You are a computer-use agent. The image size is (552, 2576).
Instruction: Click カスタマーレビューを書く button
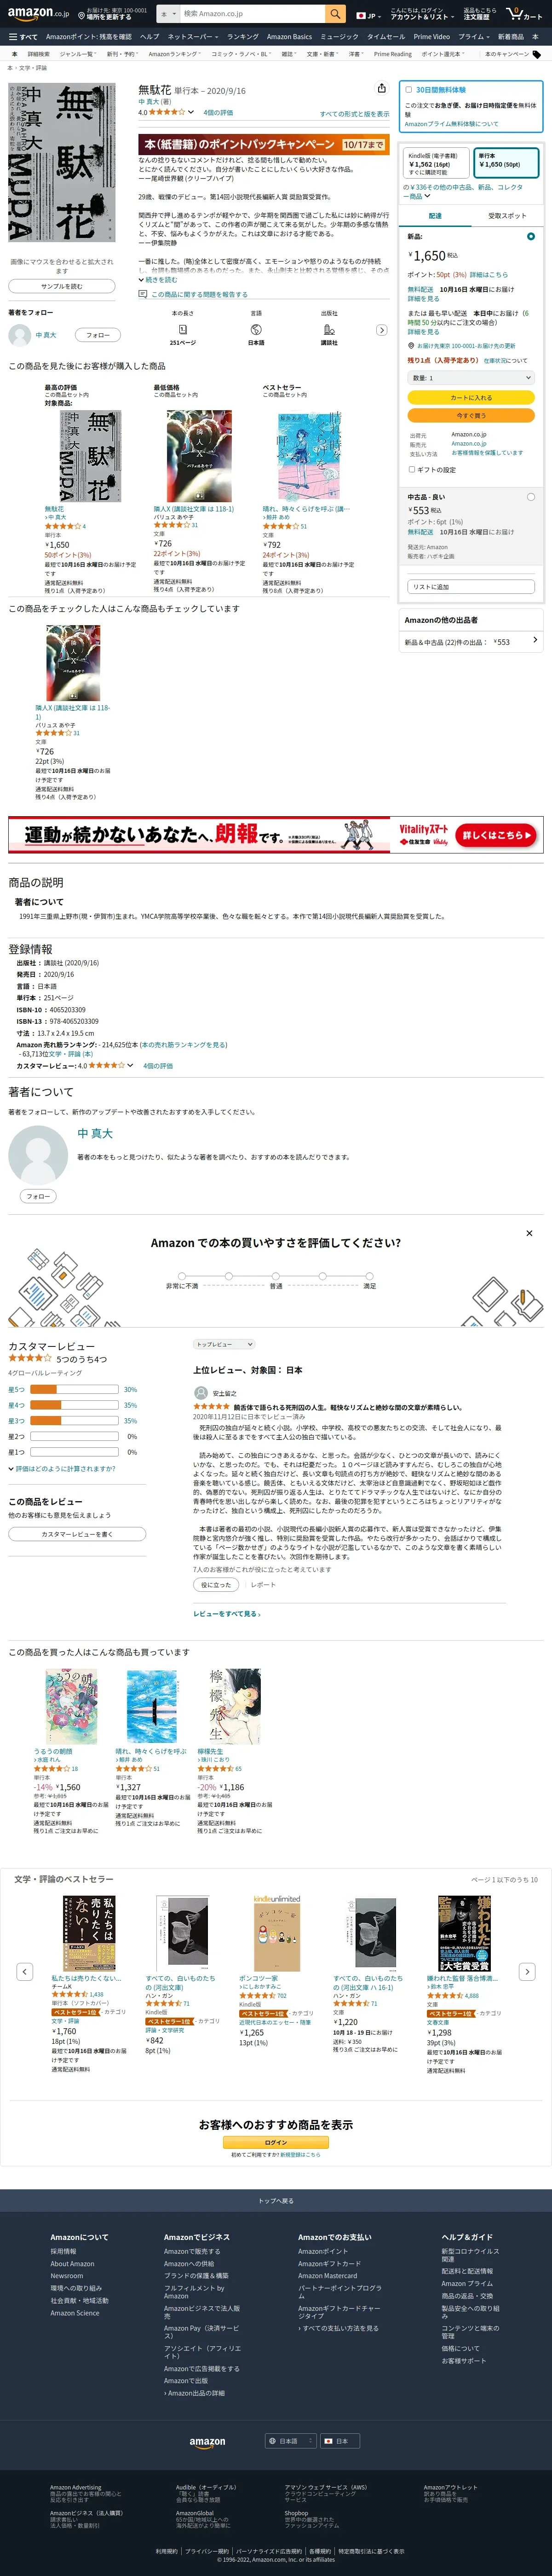pyautogui.click(x=77, y=1533)
